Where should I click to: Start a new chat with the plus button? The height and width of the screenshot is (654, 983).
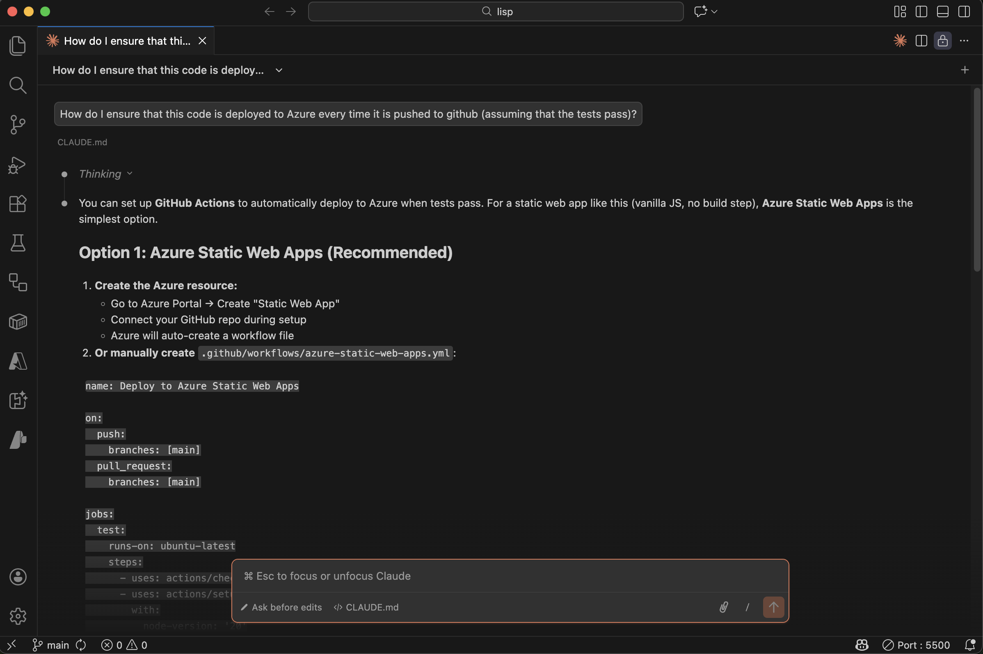click(x=965, y=70)
